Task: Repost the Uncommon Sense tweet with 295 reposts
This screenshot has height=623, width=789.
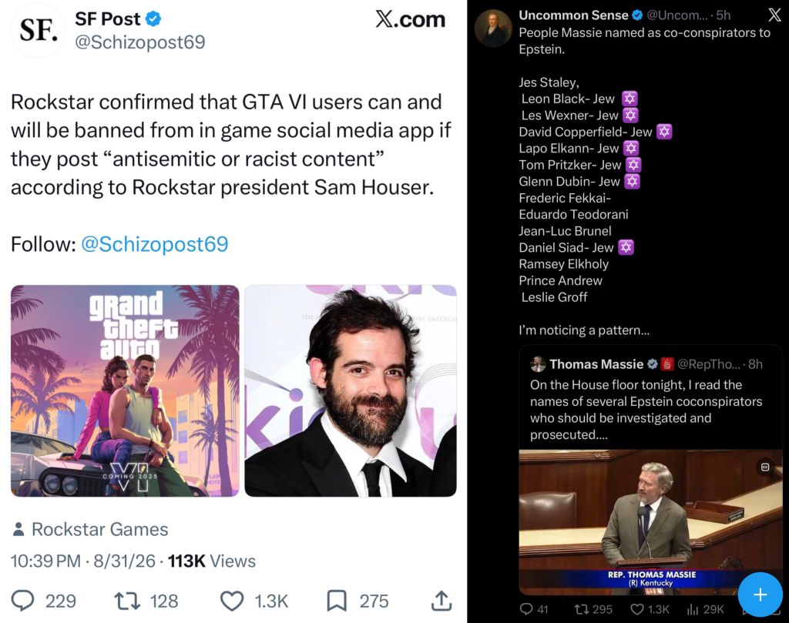Action: [581, 609]
